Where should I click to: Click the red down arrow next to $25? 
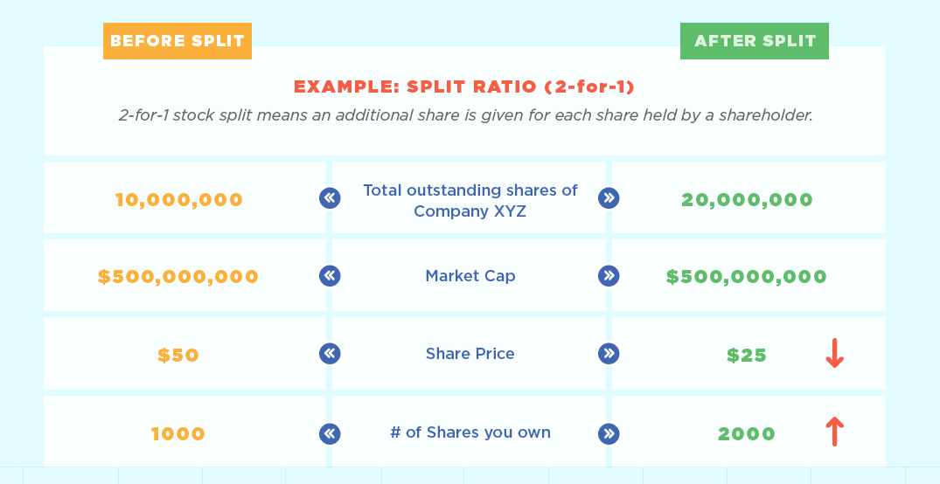tap(834, 354)
